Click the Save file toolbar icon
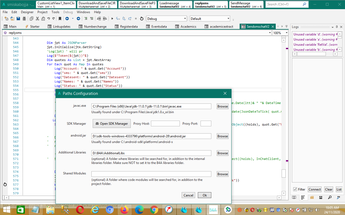The image size is (345, 215). [18, 19]
